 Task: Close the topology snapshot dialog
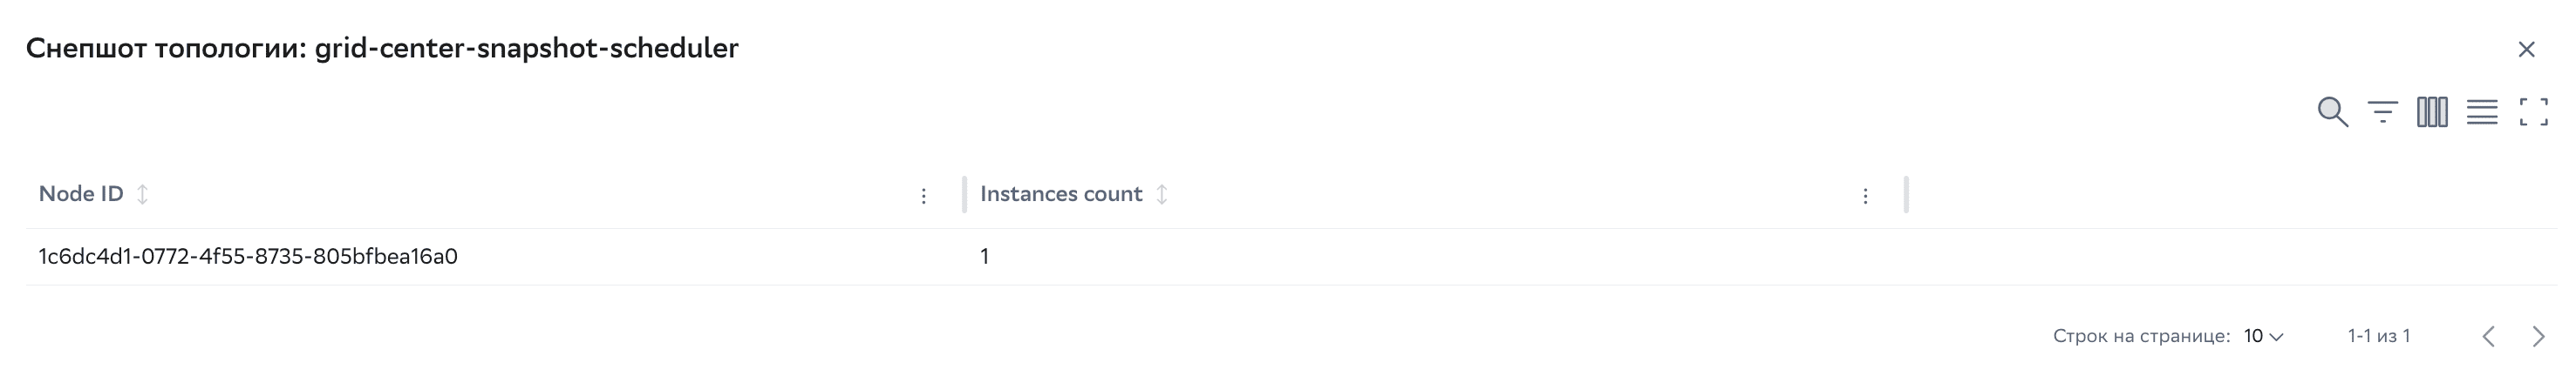coord(2526,50)
